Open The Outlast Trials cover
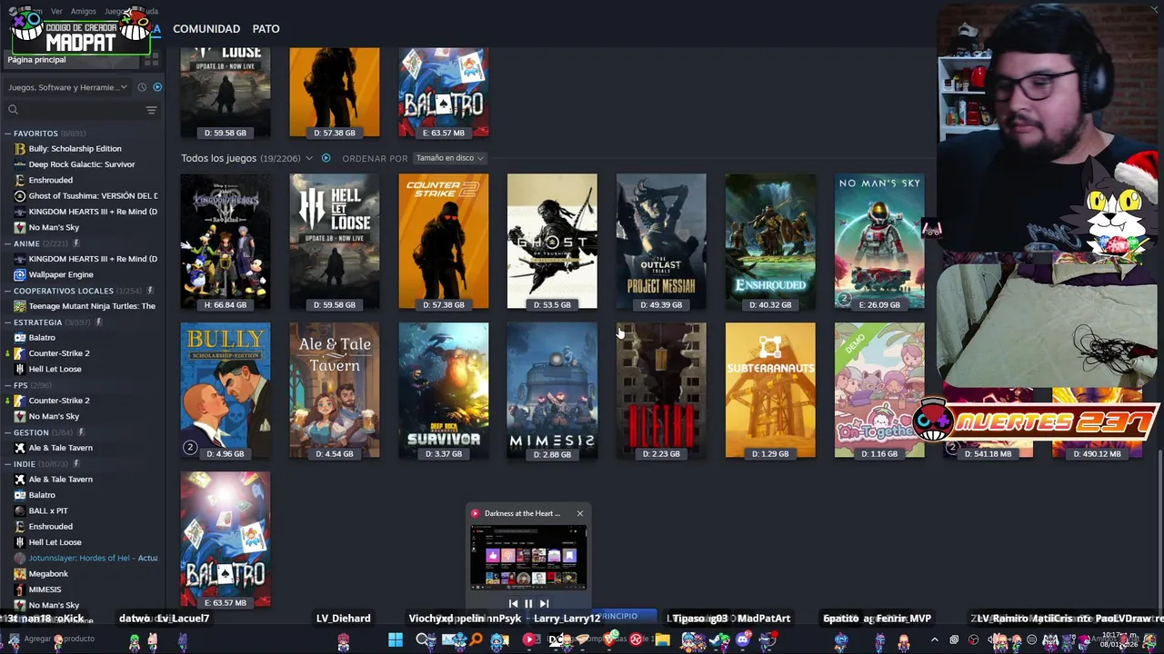The height and width of the screenshot is (654, 1164). click(x=661, y=242)
